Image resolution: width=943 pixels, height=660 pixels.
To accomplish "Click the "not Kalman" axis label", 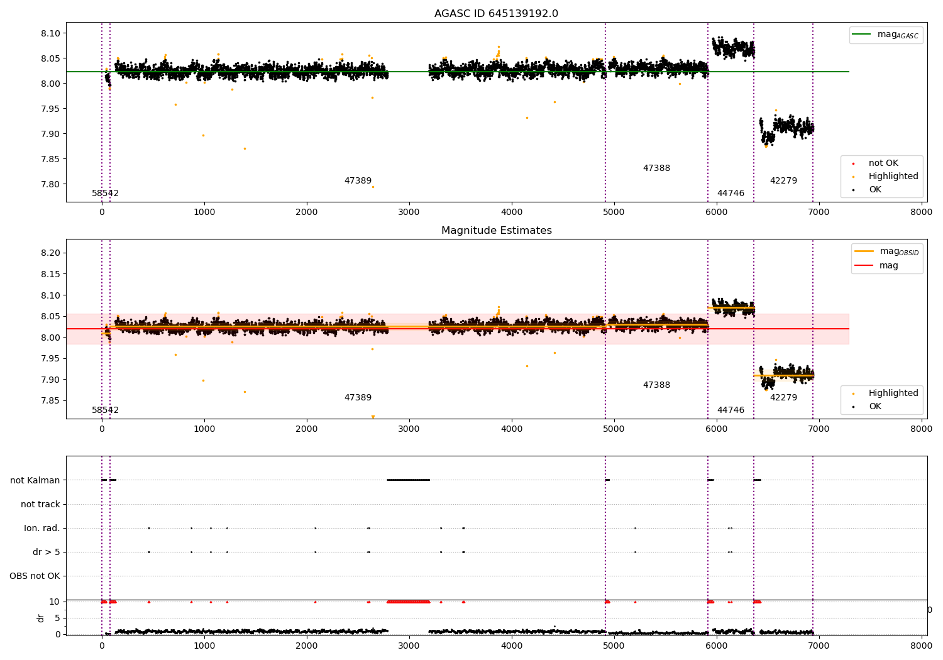I will [35, 480].
